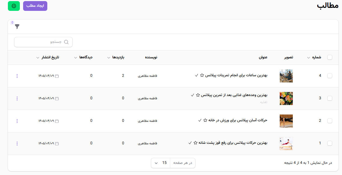Open post حرکات آسان پیلاتس برای ورزش در خانه

[238, 120]
